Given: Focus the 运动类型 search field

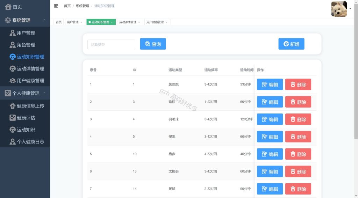Looking at the screenshot, I should point(111,44).
